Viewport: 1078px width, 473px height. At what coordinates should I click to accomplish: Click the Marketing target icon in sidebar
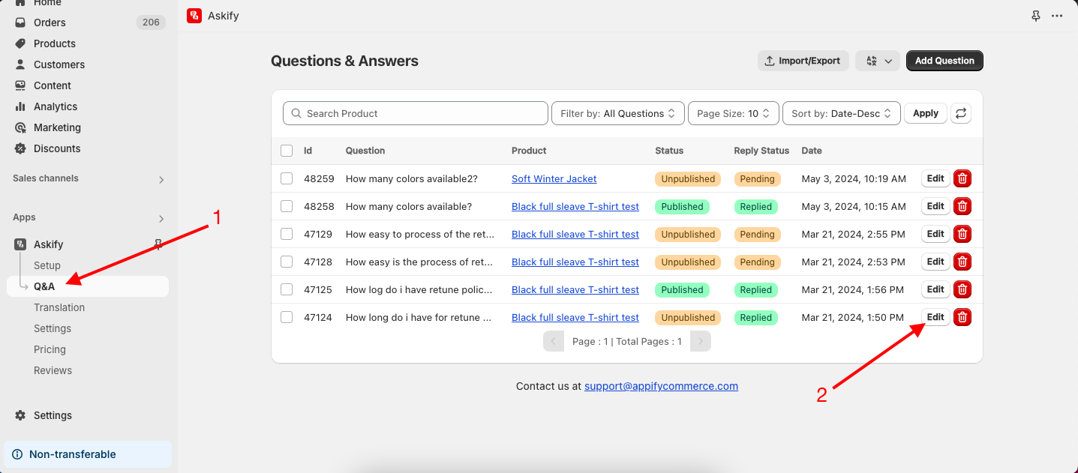coord(20,127)
